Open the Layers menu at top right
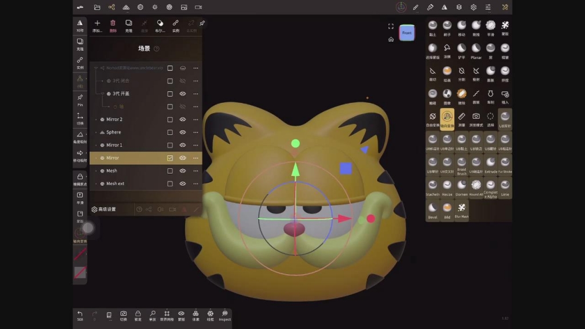The width and height of the screenshot is (585, 329). 459,7
